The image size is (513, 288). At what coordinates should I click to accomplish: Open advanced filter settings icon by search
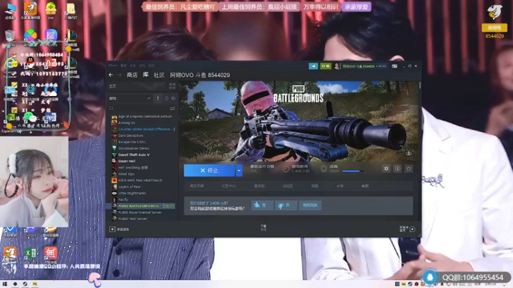(172, 108)
